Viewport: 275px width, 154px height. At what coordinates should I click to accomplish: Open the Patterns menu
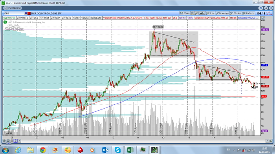tap(248, 13)
